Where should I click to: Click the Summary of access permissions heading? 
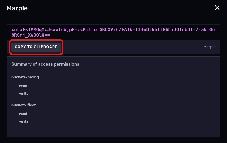pos(45,64)
